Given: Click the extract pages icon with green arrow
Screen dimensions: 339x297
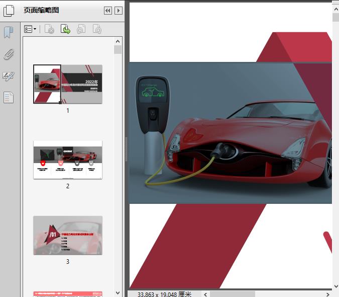Looking at the screenshot, I should tap(65, 29).
